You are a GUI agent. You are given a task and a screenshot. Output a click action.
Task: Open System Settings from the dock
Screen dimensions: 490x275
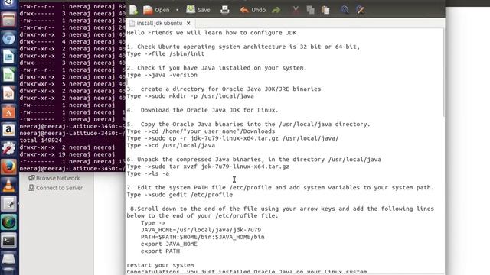[8, 148]
